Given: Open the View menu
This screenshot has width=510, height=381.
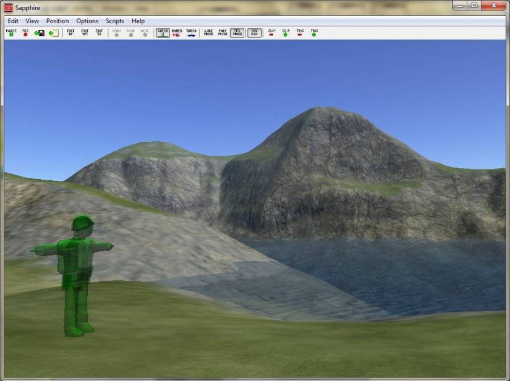Looking at the screenshot, I should [32, 20].
